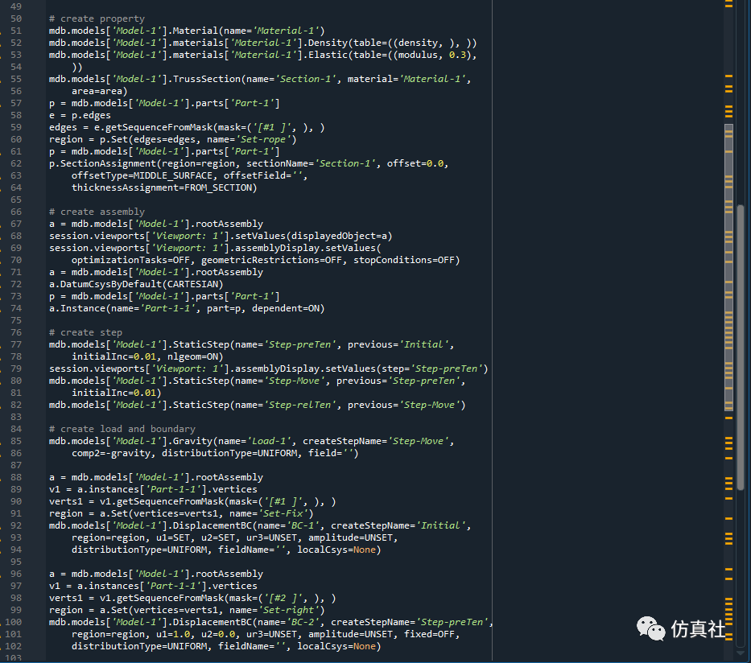Click setValues(displayedObject=a) on line 68
Screen dimensions: 751x663
314,236
